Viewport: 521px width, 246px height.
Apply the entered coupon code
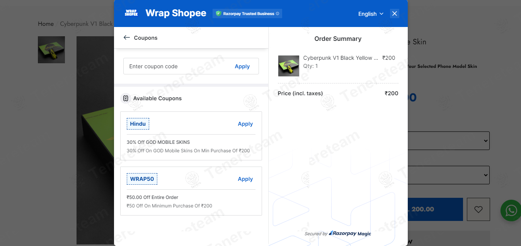[x=242, y=66]
